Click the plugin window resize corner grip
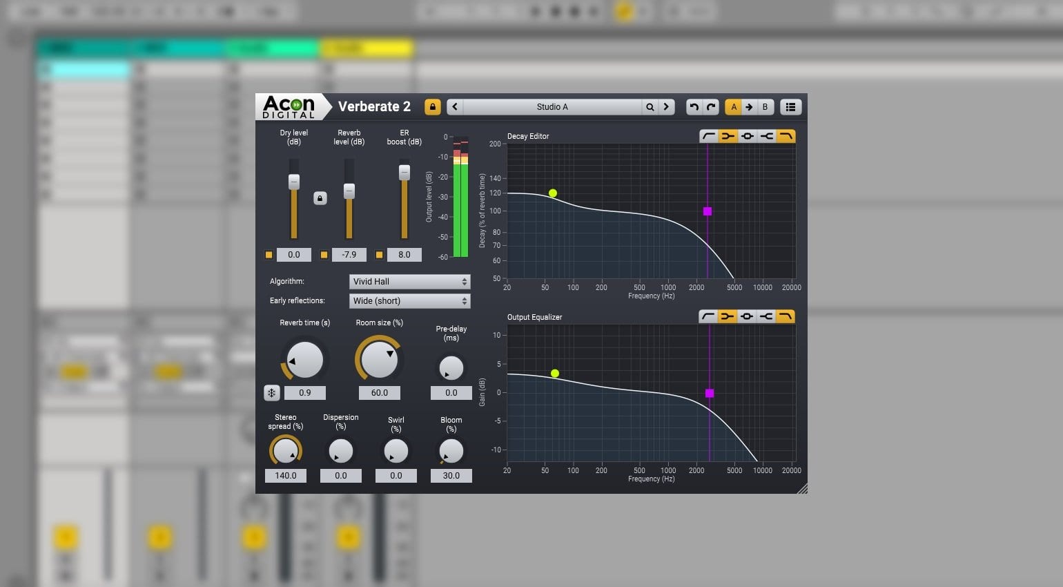 click(802, 488)
